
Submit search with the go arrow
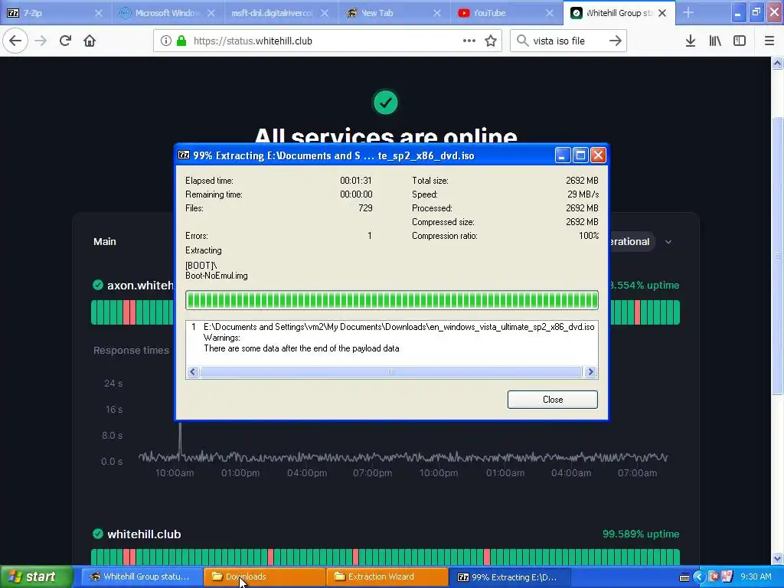tap(616, 41)
